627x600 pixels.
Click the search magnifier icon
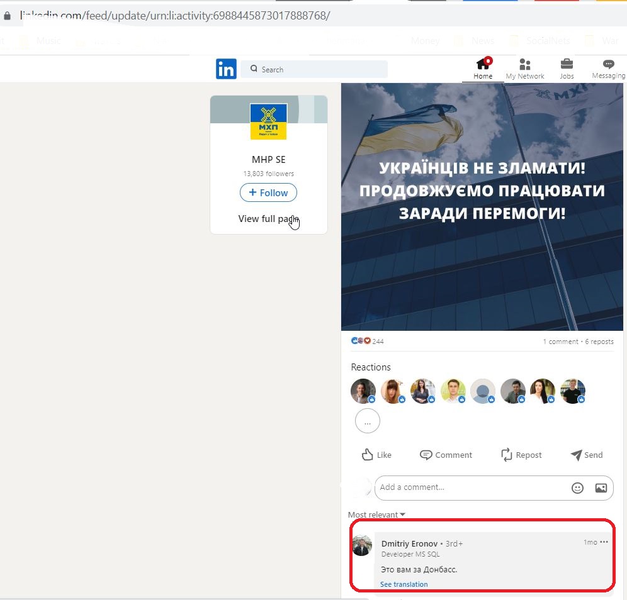(254, 69)
